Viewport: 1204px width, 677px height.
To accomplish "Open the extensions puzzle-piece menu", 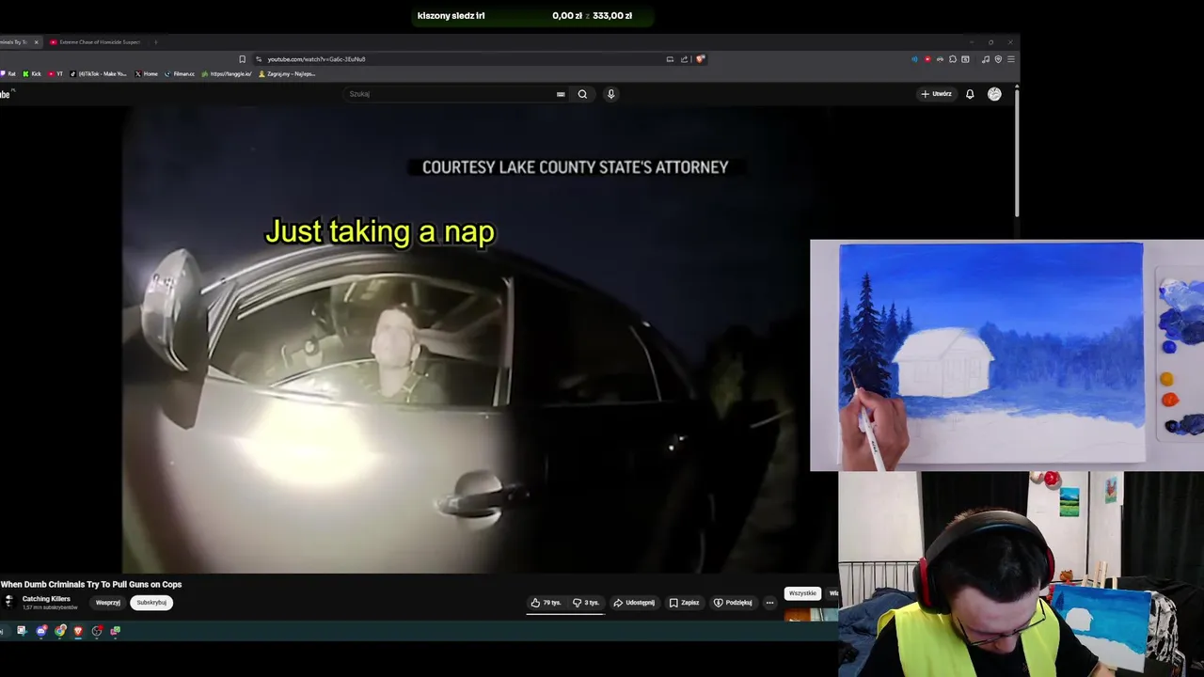I will (953, 59).
